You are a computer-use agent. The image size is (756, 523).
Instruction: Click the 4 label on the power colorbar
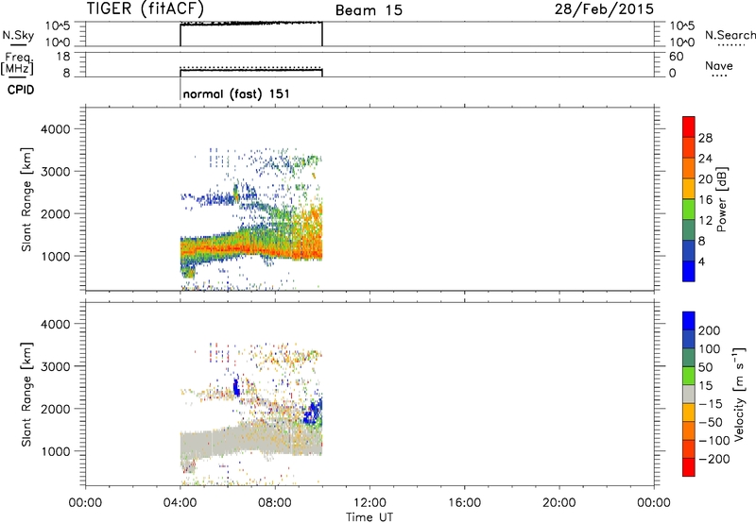[x=701, y=261]
